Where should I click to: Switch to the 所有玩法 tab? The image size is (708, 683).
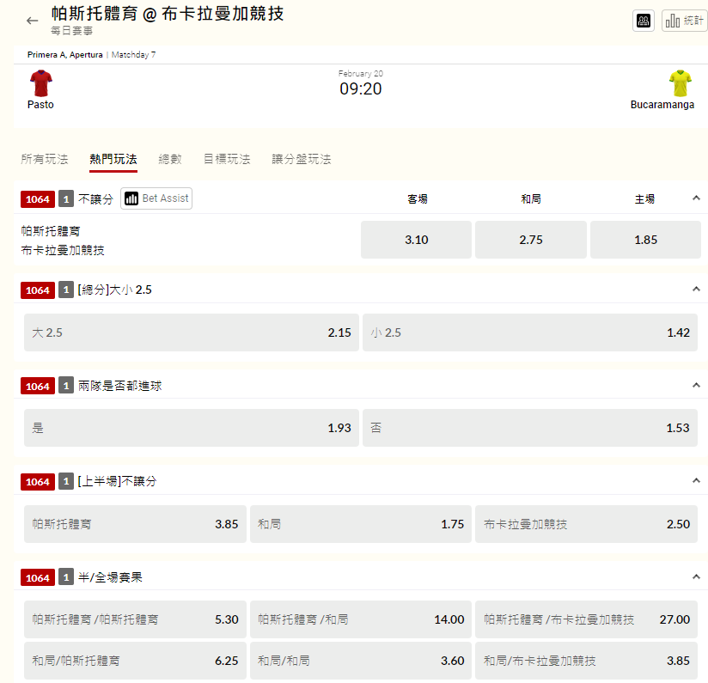click(45, 159)
